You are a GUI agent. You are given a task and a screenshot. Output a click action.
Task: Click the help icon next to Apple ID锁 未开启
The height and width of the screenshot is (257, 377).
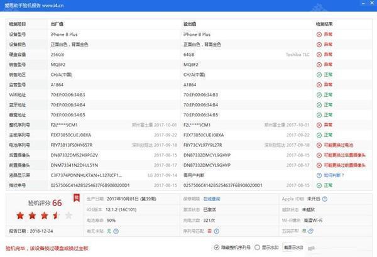325,199
